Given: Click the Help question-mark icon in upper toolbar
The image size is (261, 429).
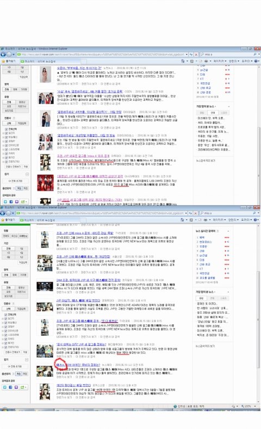Looking at the screenshot, I should 256,61.
